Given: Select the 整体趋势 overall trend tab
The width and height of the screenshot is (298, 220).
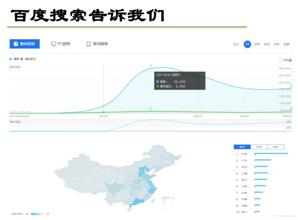Looking at the screenshot, I should pyautogui.click(x=25, y=44).
